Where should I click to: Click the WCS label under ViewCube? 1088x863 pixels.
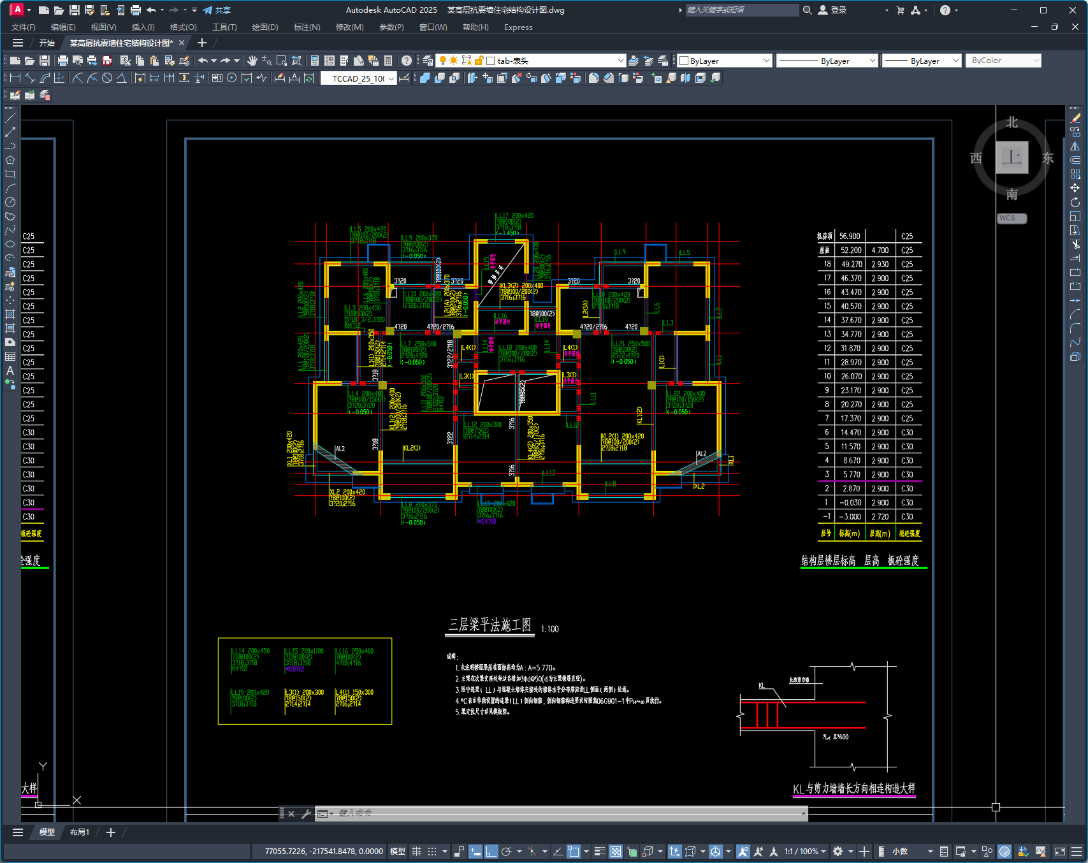point(1012,218)
